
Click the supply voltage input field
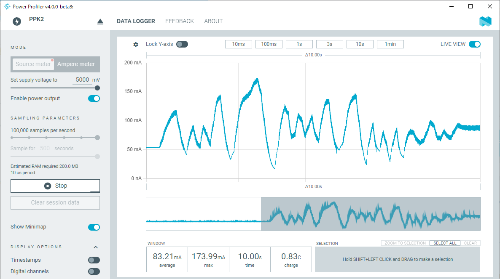pos(82,80)
